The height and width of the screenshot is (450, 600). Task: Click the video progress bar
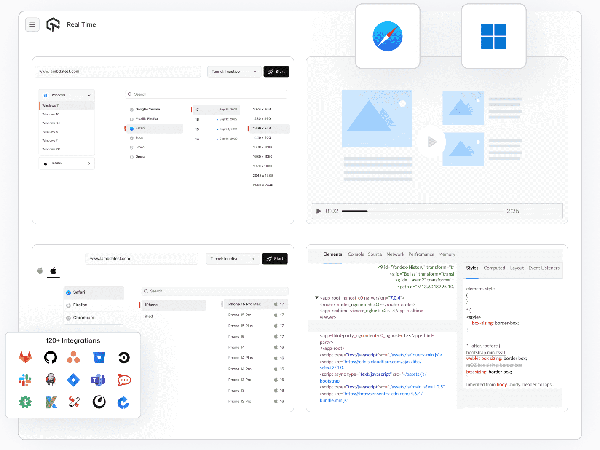coord(423,211)
